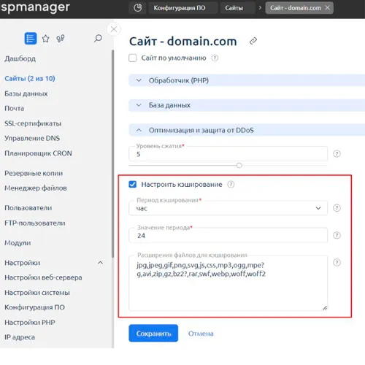Open SSL certificates in sidebar
This screenshot has height=365, width=365.
coord(33,123)
